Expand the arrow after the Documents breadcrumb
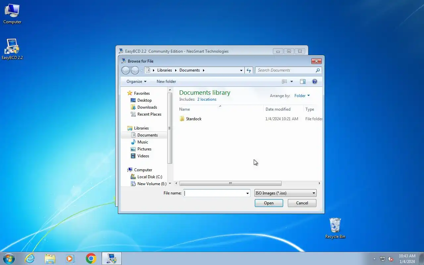 coord(203,70)
